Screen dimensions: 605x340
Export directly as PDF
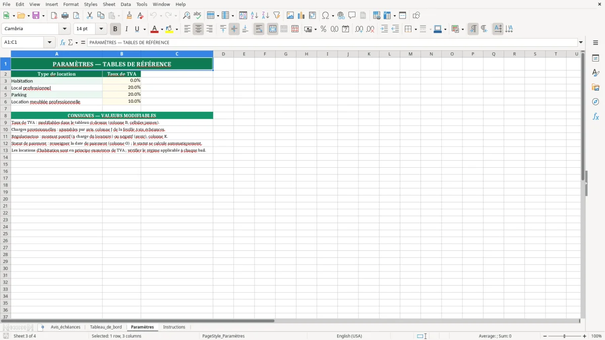point(54,16)
